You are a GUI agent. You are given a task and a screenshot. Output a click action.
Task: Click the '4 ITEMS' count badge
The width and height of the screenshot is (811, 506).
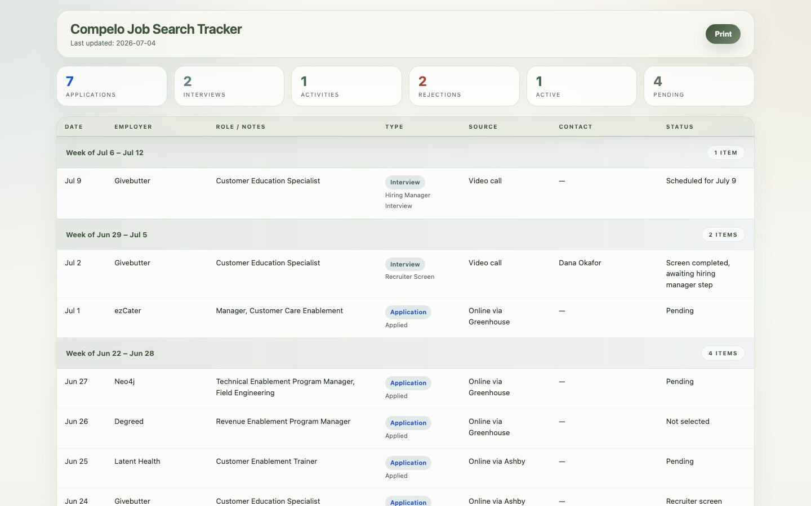point(723,354)
